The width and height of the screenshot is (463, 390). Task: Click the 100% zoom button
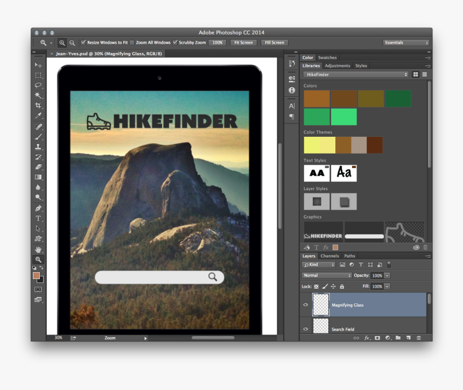point(218,43)
